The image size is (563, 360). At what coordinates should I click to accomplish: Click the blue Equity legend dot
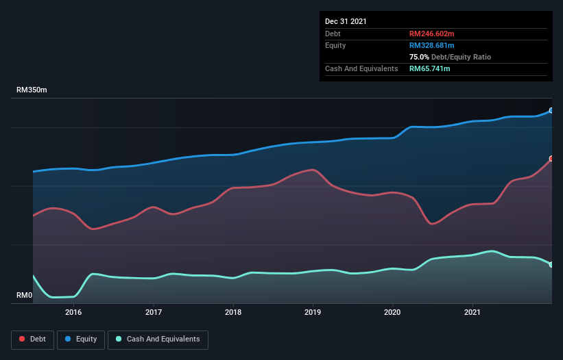(68, 339)
